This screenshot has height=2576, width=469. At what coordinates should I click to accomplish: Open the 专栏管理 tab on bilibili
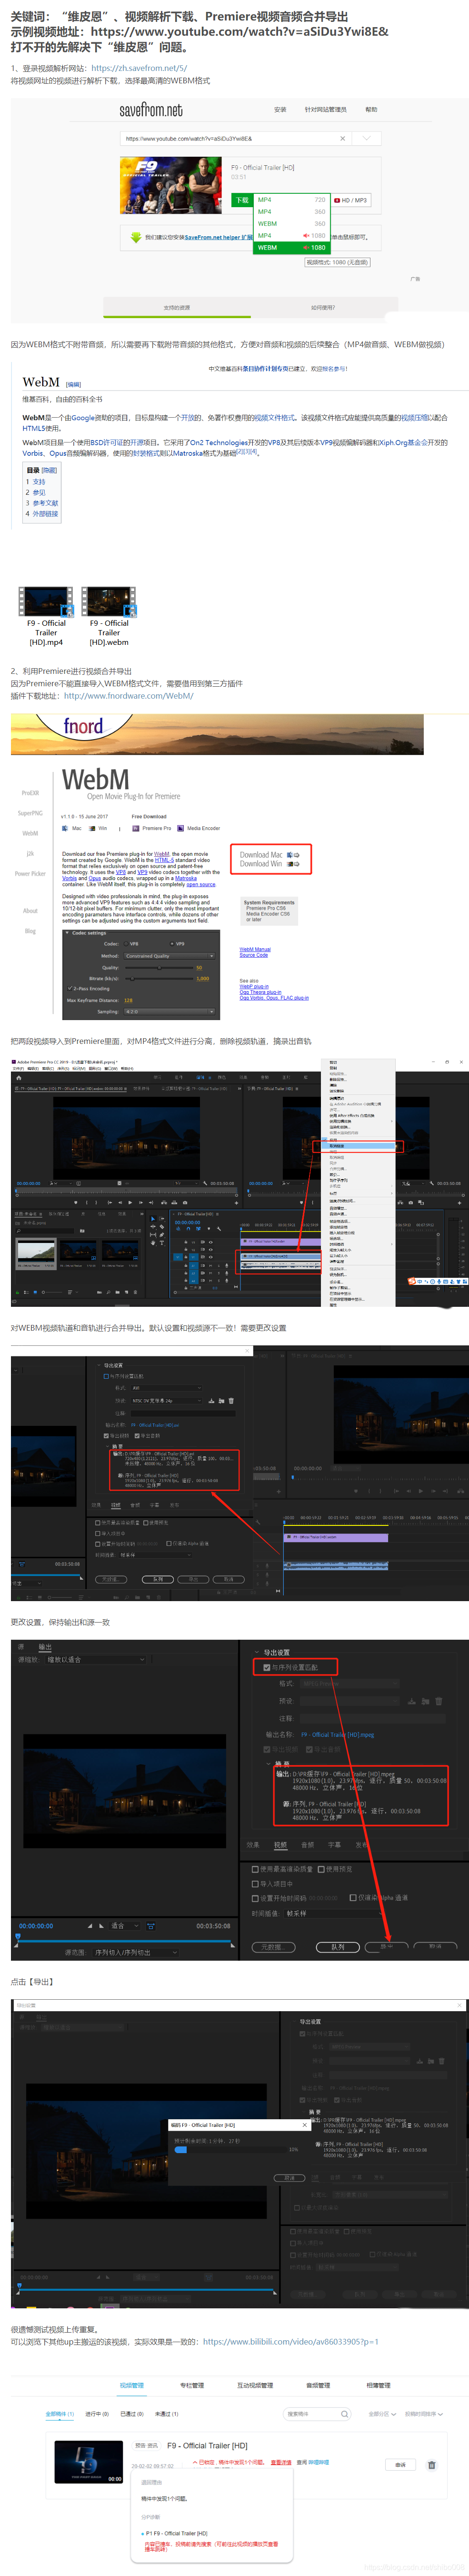[x=192, y=2385]
